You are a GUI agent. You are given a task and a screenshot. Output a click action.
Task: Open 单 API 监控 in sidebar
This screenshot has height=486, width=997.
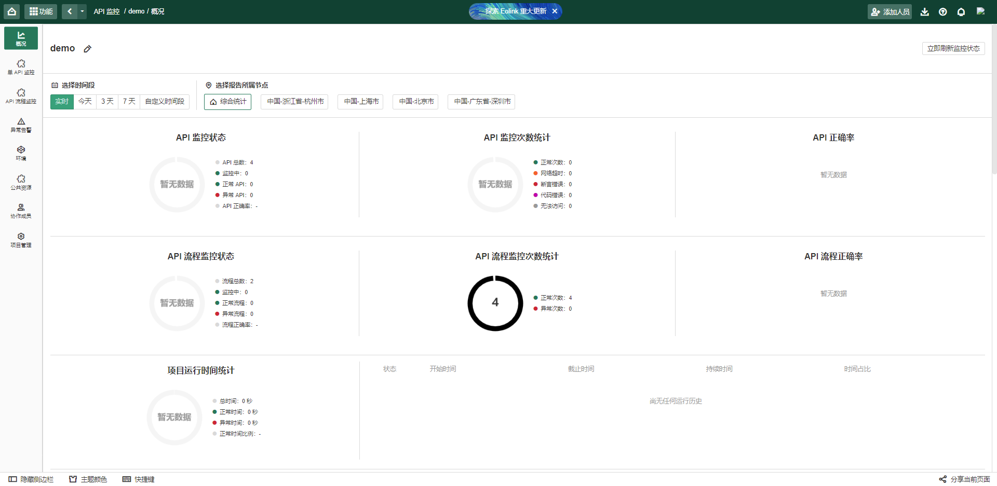point(21,67)
